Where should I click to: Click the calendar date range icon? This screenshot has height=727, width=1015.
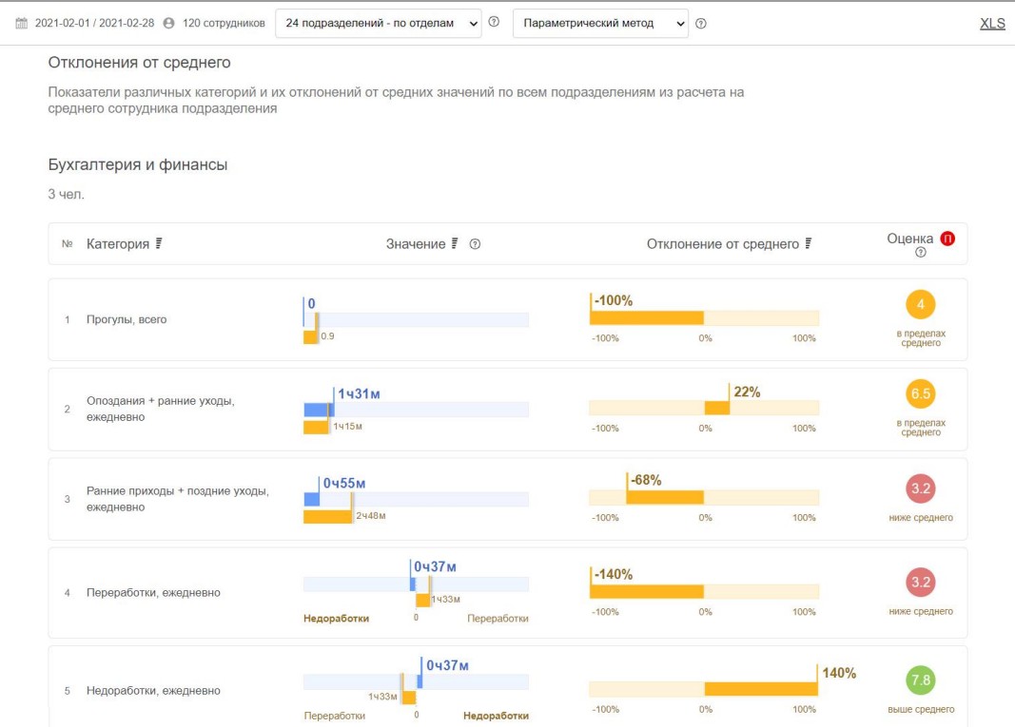coord(22,24)
